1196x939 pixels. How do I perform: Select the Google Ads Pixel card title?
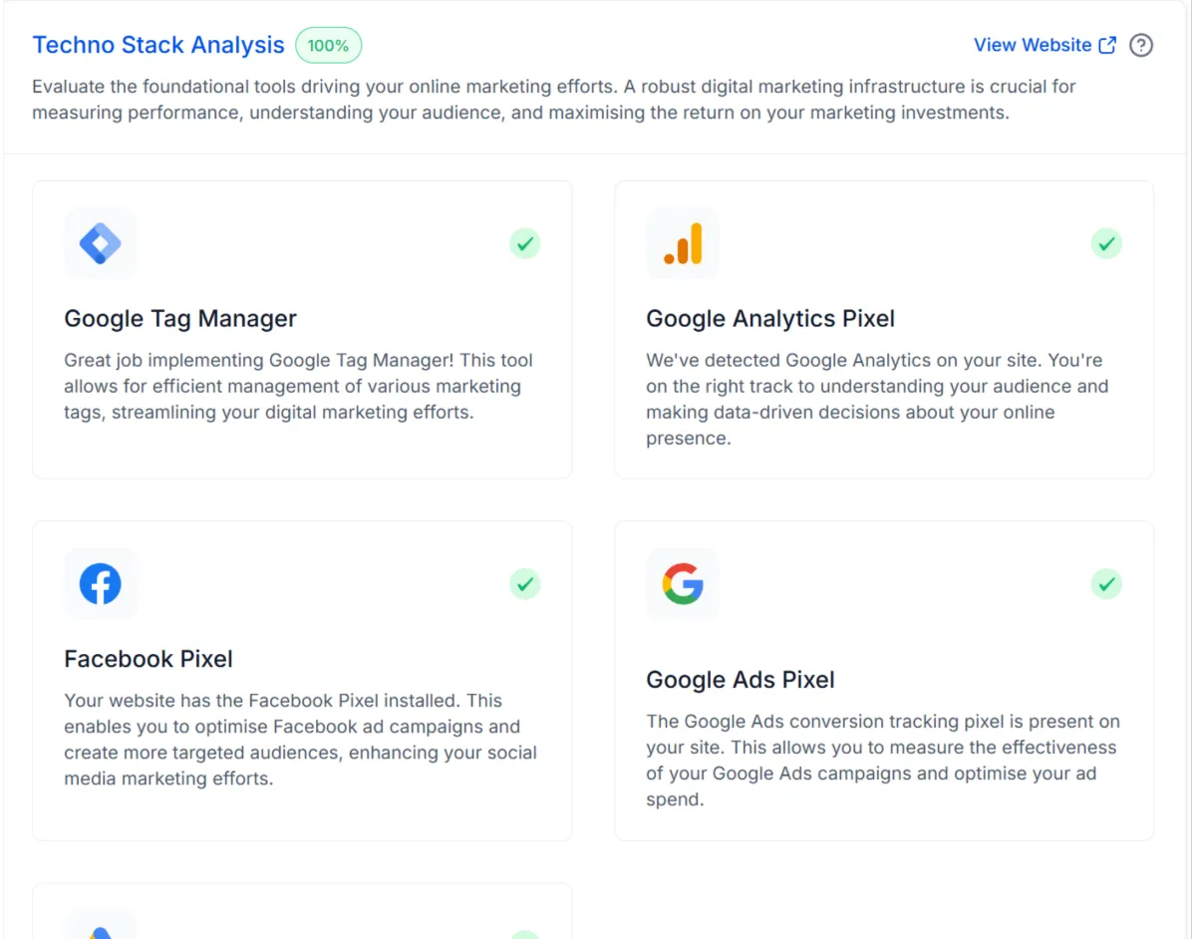[x=741, y=680]
